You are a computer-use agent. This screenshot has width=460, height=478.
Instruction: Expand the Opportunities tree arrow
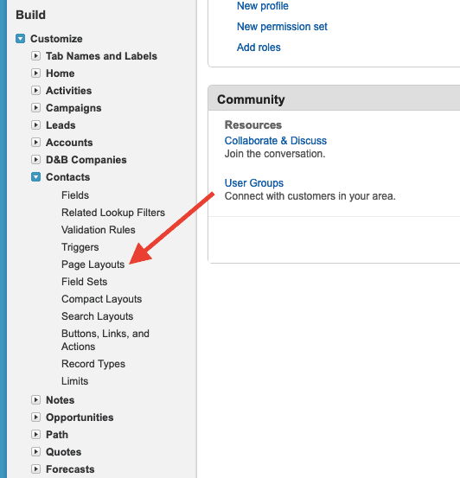tap(36, 417)
